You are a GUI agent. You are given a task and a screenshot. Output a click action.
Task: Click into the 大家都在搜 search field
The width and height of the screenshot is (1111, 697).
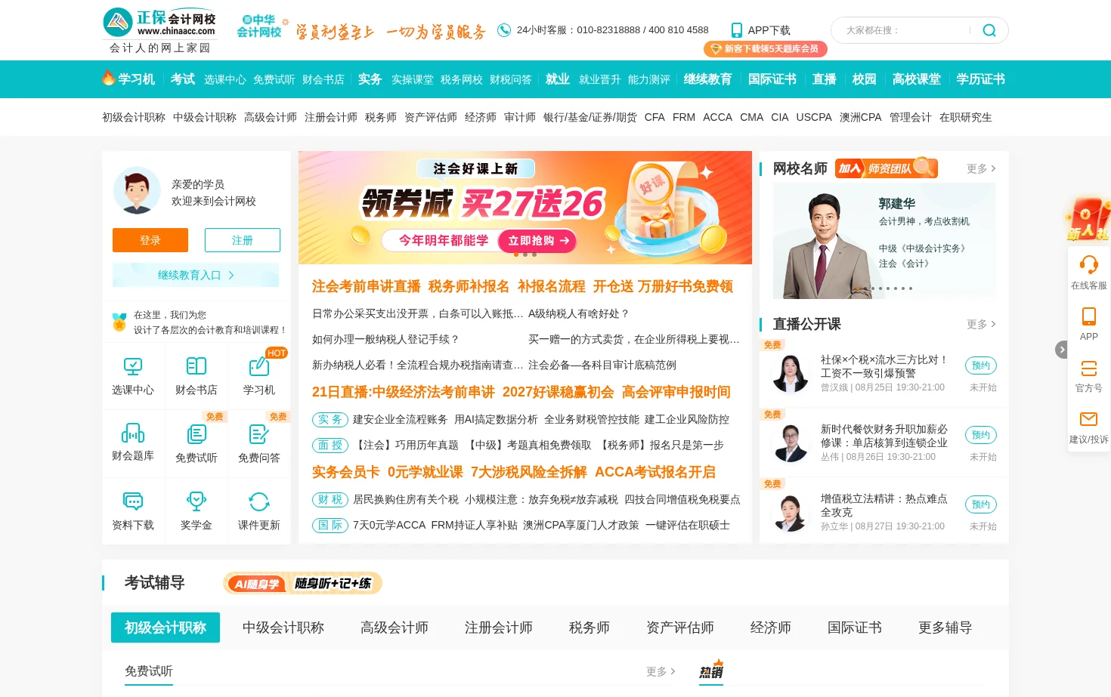903,30
